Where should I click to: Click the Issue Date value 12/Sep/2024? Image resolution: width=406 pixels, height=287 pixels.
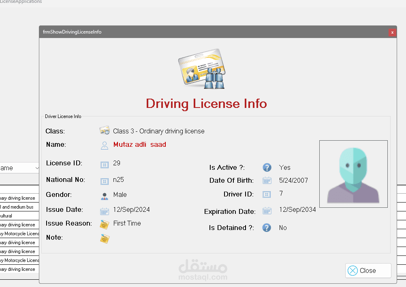tap(132, 209)
